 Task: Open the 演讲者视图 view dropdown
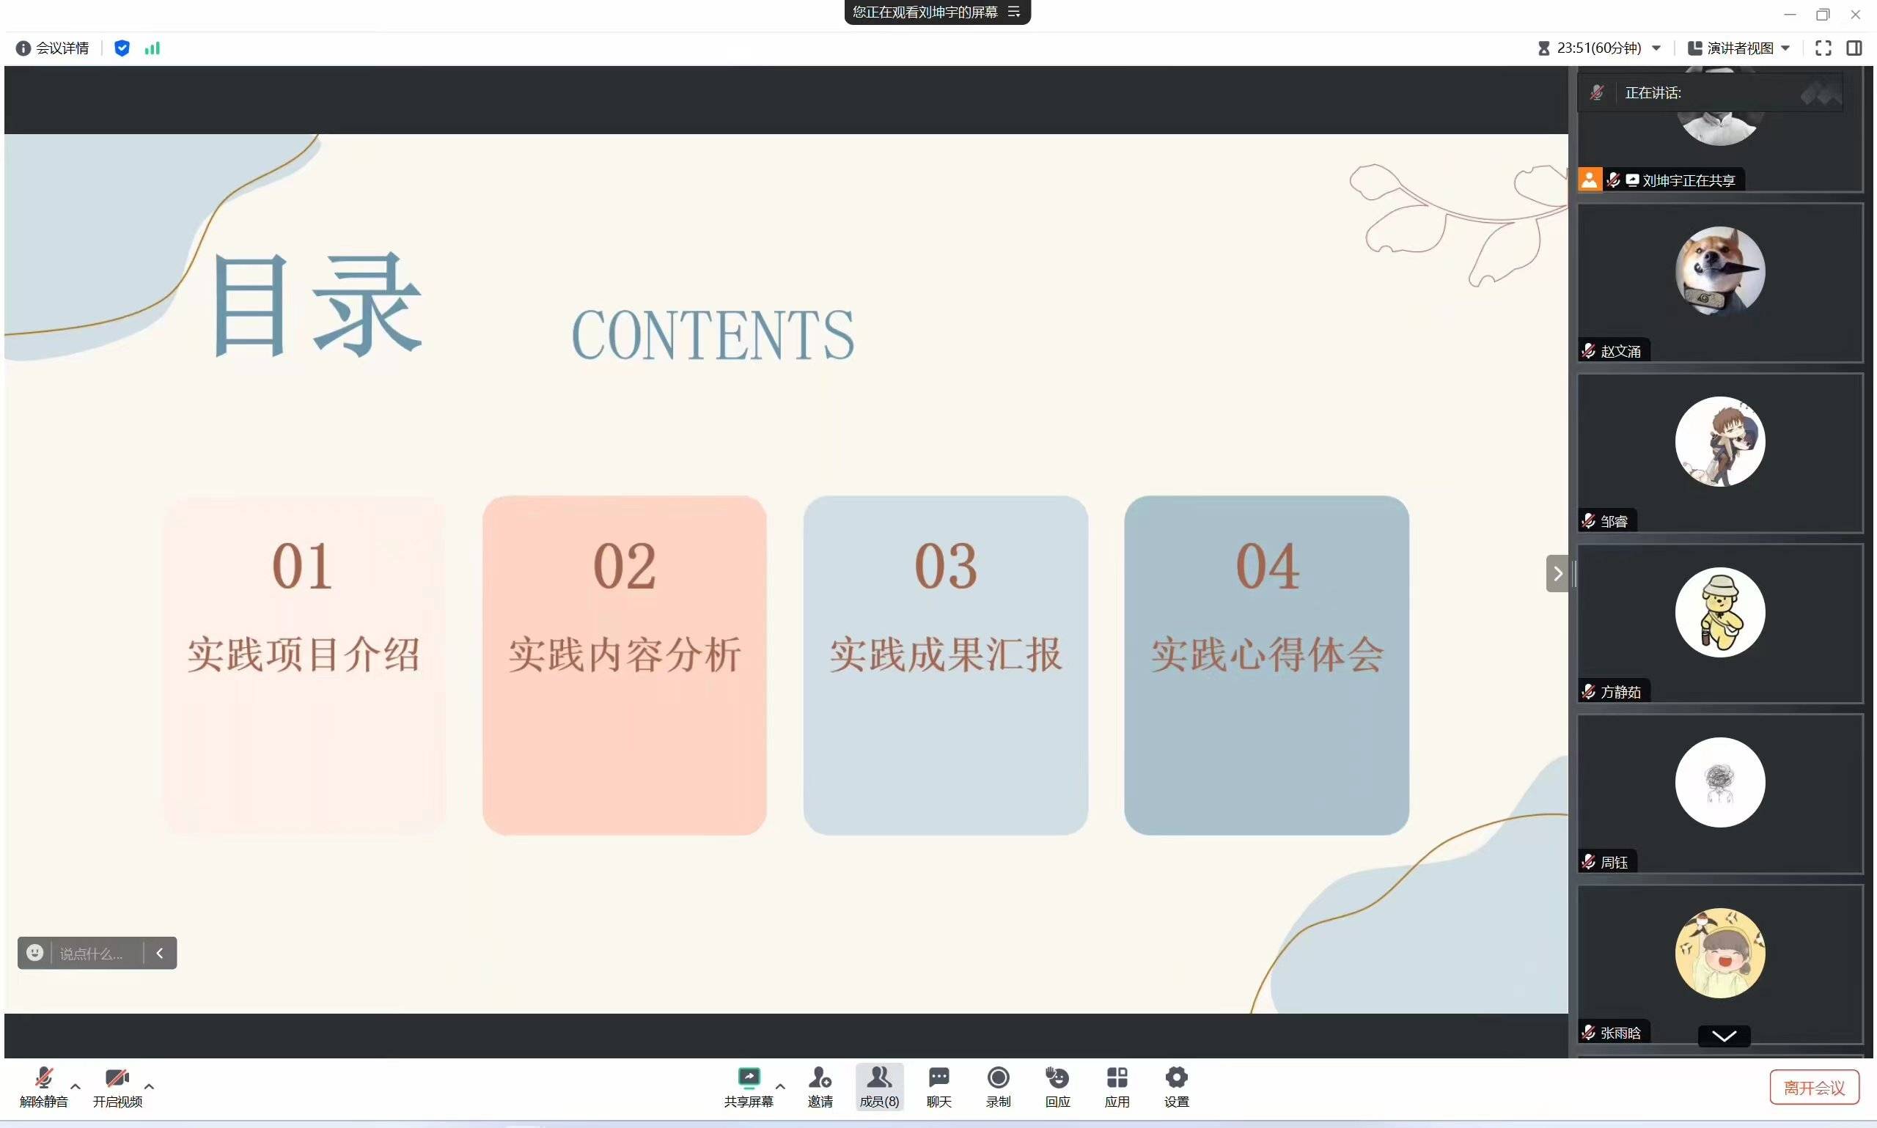[x=1738, y=48]
